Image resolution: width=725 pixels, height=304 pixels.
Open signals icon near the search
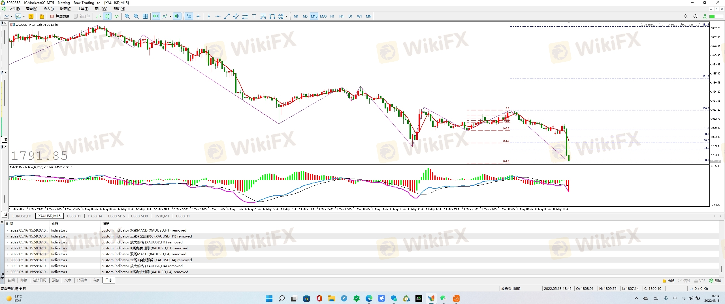click(705, 16)
